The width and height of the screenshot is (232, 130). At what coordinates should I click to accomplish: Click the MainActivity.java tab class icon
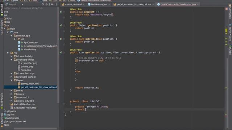89,4
